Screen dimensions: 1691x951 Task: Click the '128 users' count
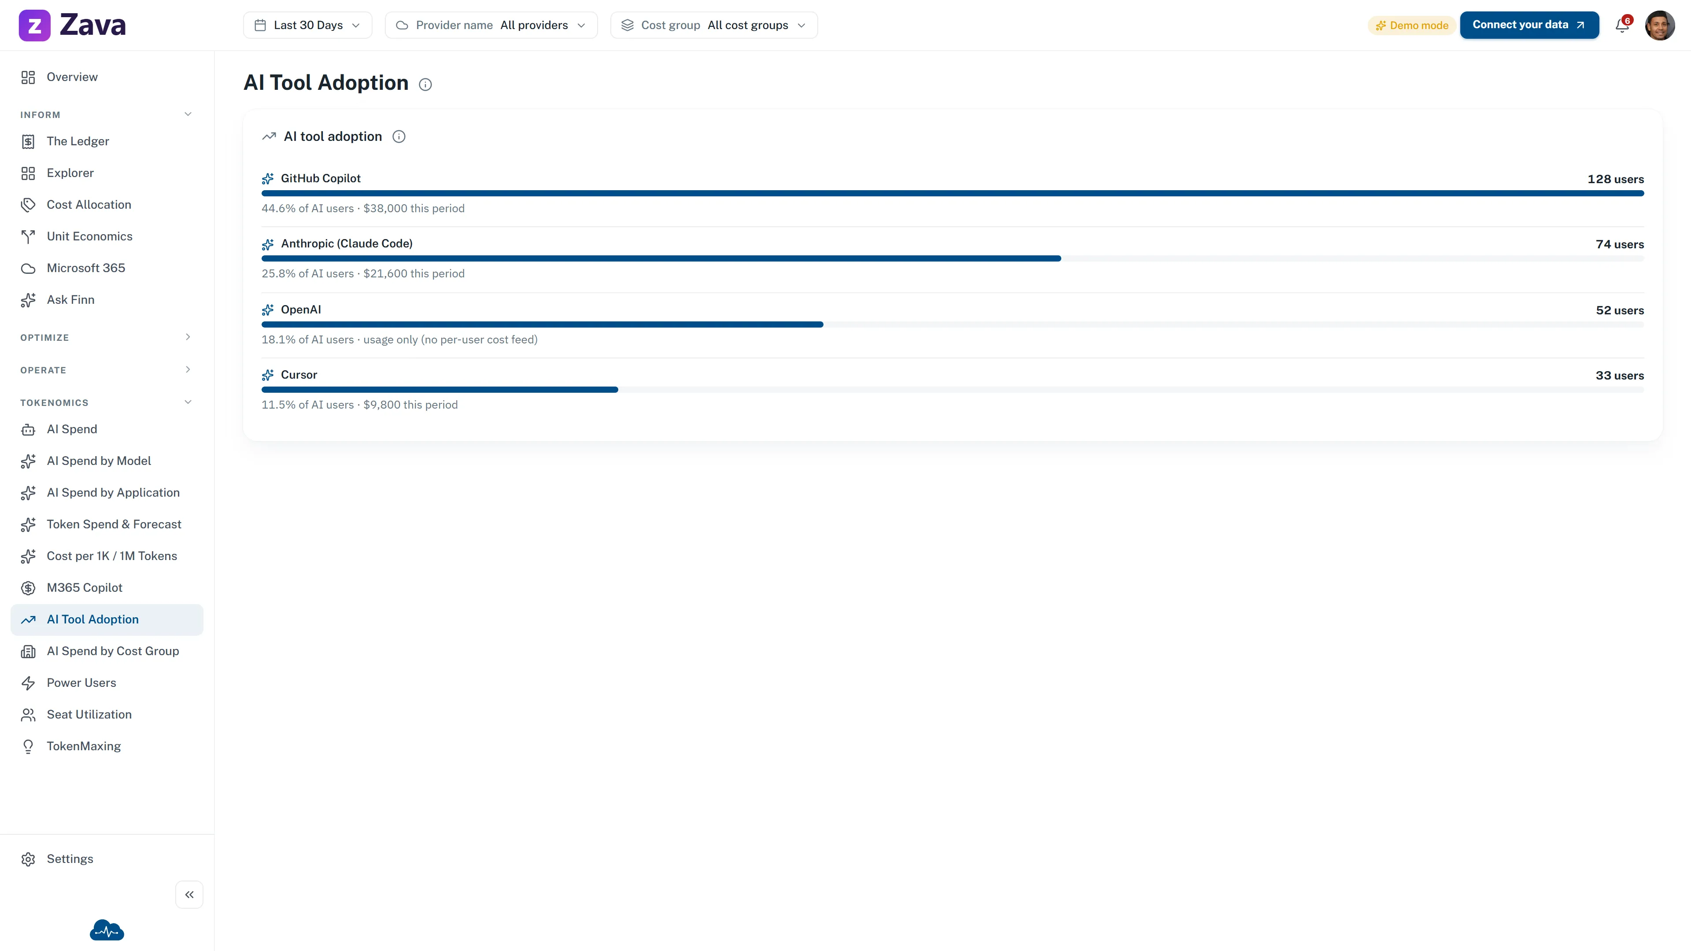coord(1616,179)
